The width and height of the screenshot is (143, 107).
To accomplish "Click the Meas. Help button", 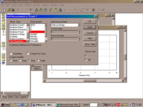I will pyautogui.click(x=90, y=44).
